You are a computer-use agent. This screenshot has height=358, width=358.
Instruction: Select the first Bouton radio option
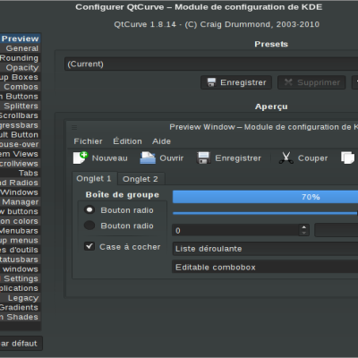coord(89,209)
